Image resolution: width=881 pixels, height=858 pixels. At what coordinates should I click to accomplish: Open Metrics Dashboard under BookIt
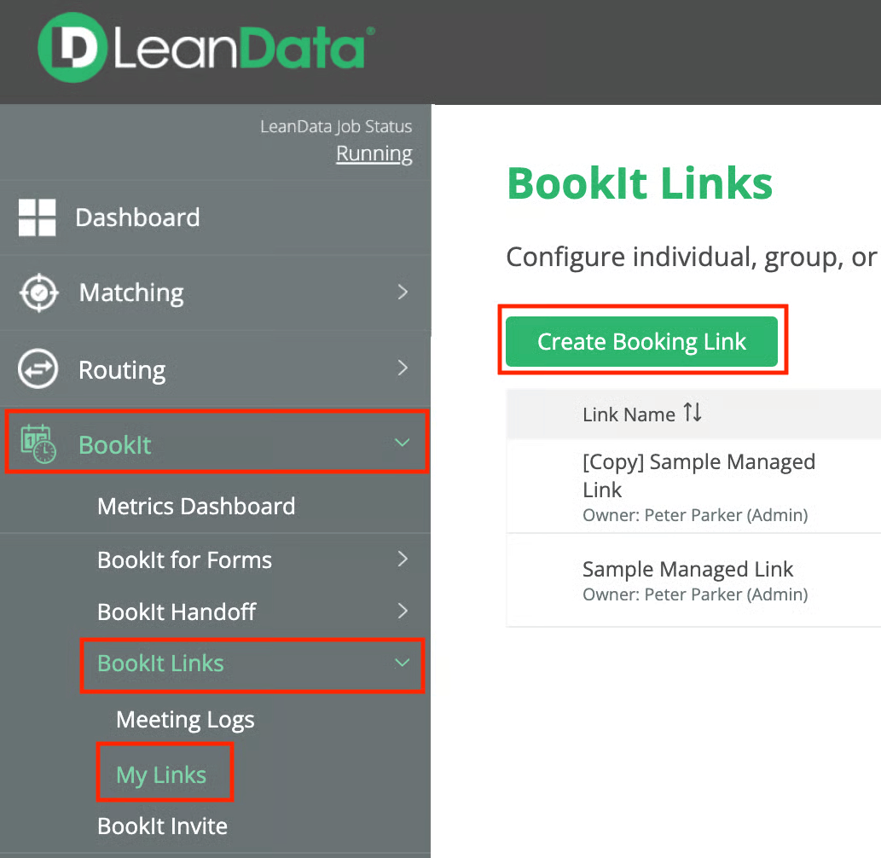click(196, 507)
